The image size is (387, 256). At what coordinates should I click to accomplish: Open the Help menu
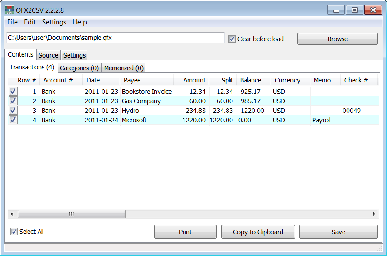pyautogui.click(x=79, y=22)
